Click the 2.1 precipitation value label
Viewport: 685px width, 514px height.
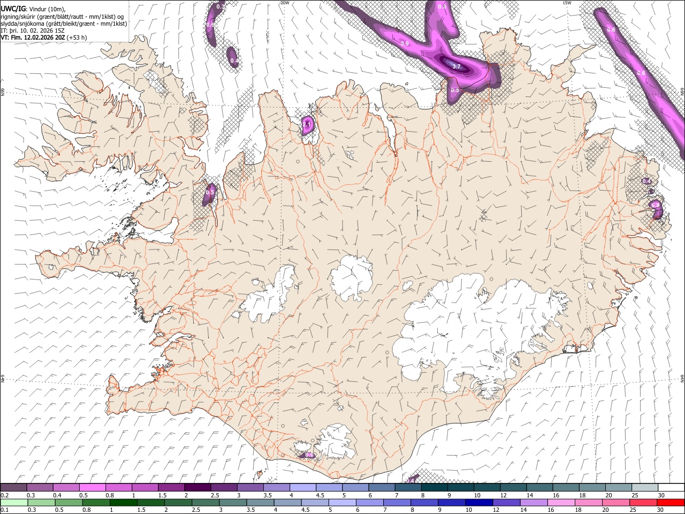[x=306, y=124]
